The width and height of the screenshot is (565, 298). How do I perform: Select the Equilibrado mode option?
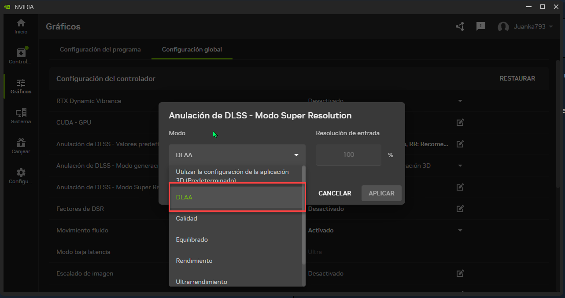tap(236, 239)
